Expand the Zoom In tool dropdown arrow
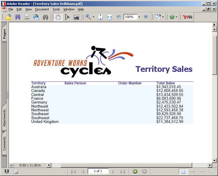Image resolution: width=218 pixels, height=176 pixels. (93, 17)
